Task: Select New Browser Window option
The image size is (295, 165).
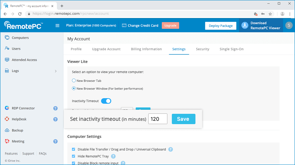Action: coord(74,88)
